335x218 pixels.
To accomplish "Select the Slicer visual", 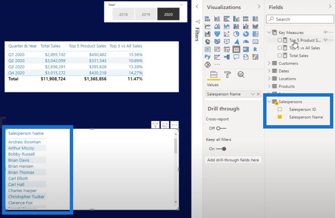I will pyautogui.click(x=227, y=49).
